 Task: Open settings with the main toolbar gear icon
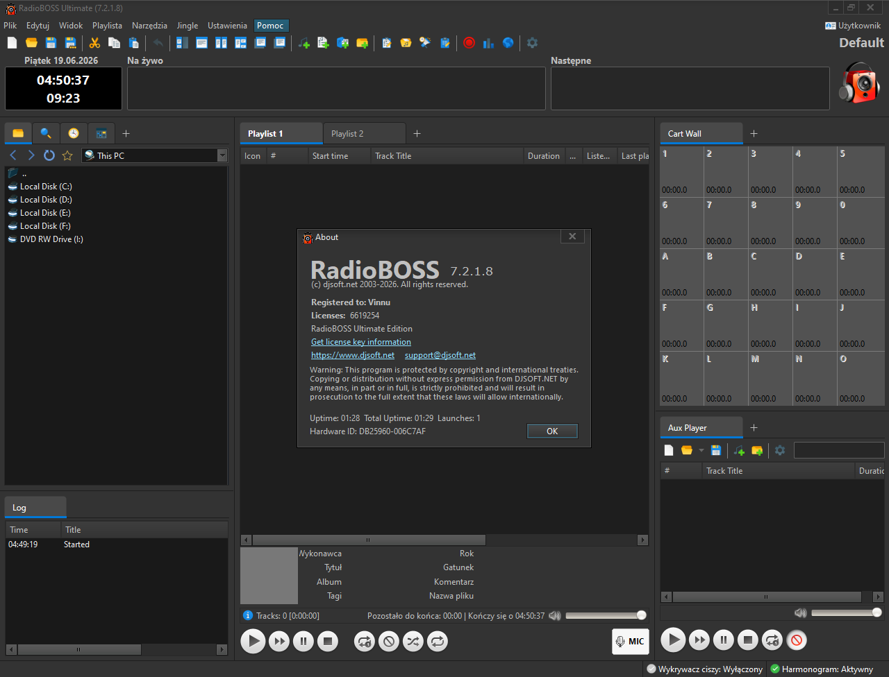[532, 43]
